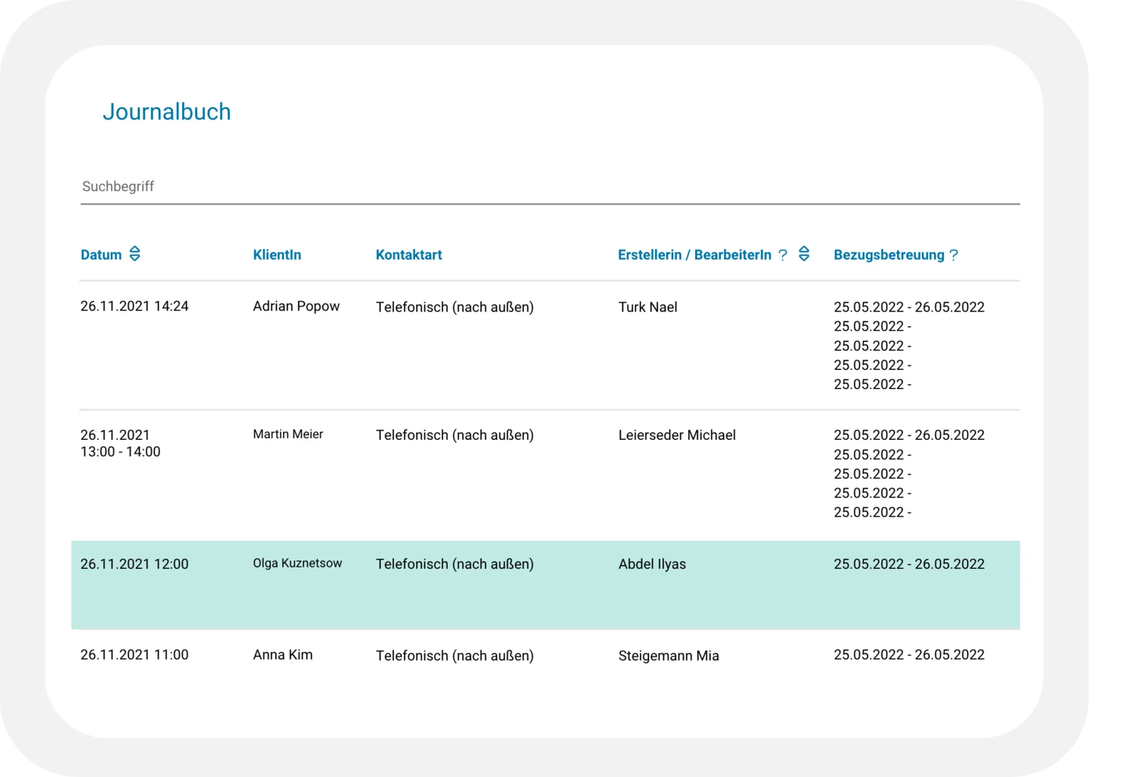Select the entry dated 26.11.2021 13:00 - 14:00

[x=121, y=444]
